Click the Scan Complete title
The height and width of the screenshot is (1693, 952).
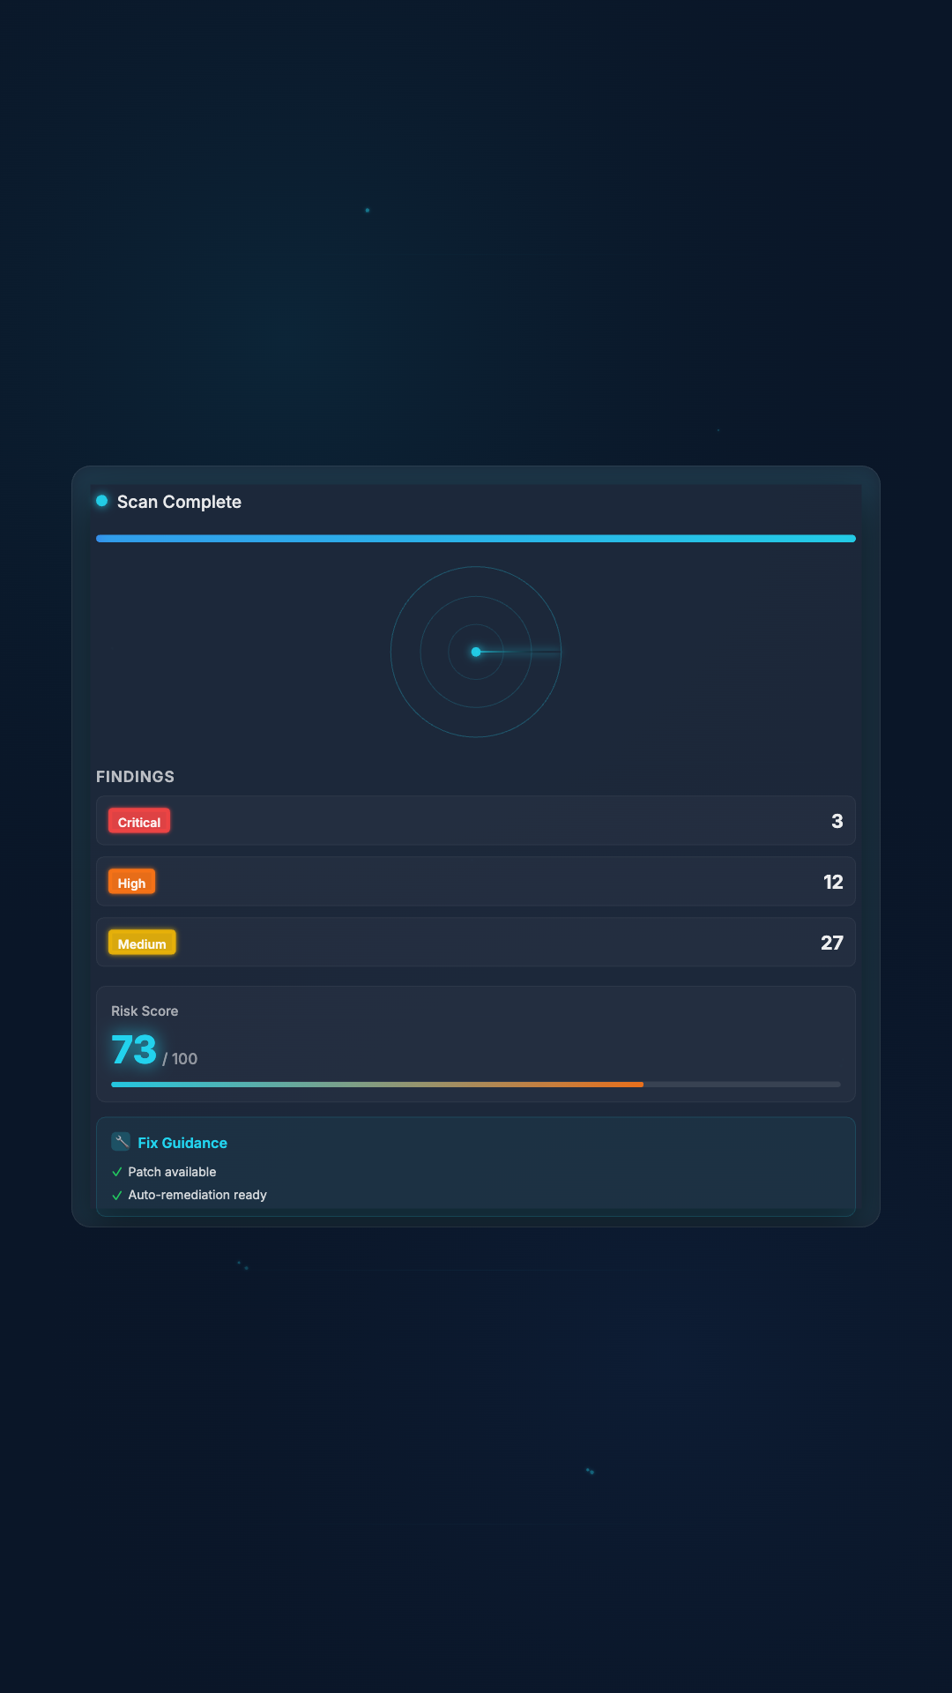point(179,502)
